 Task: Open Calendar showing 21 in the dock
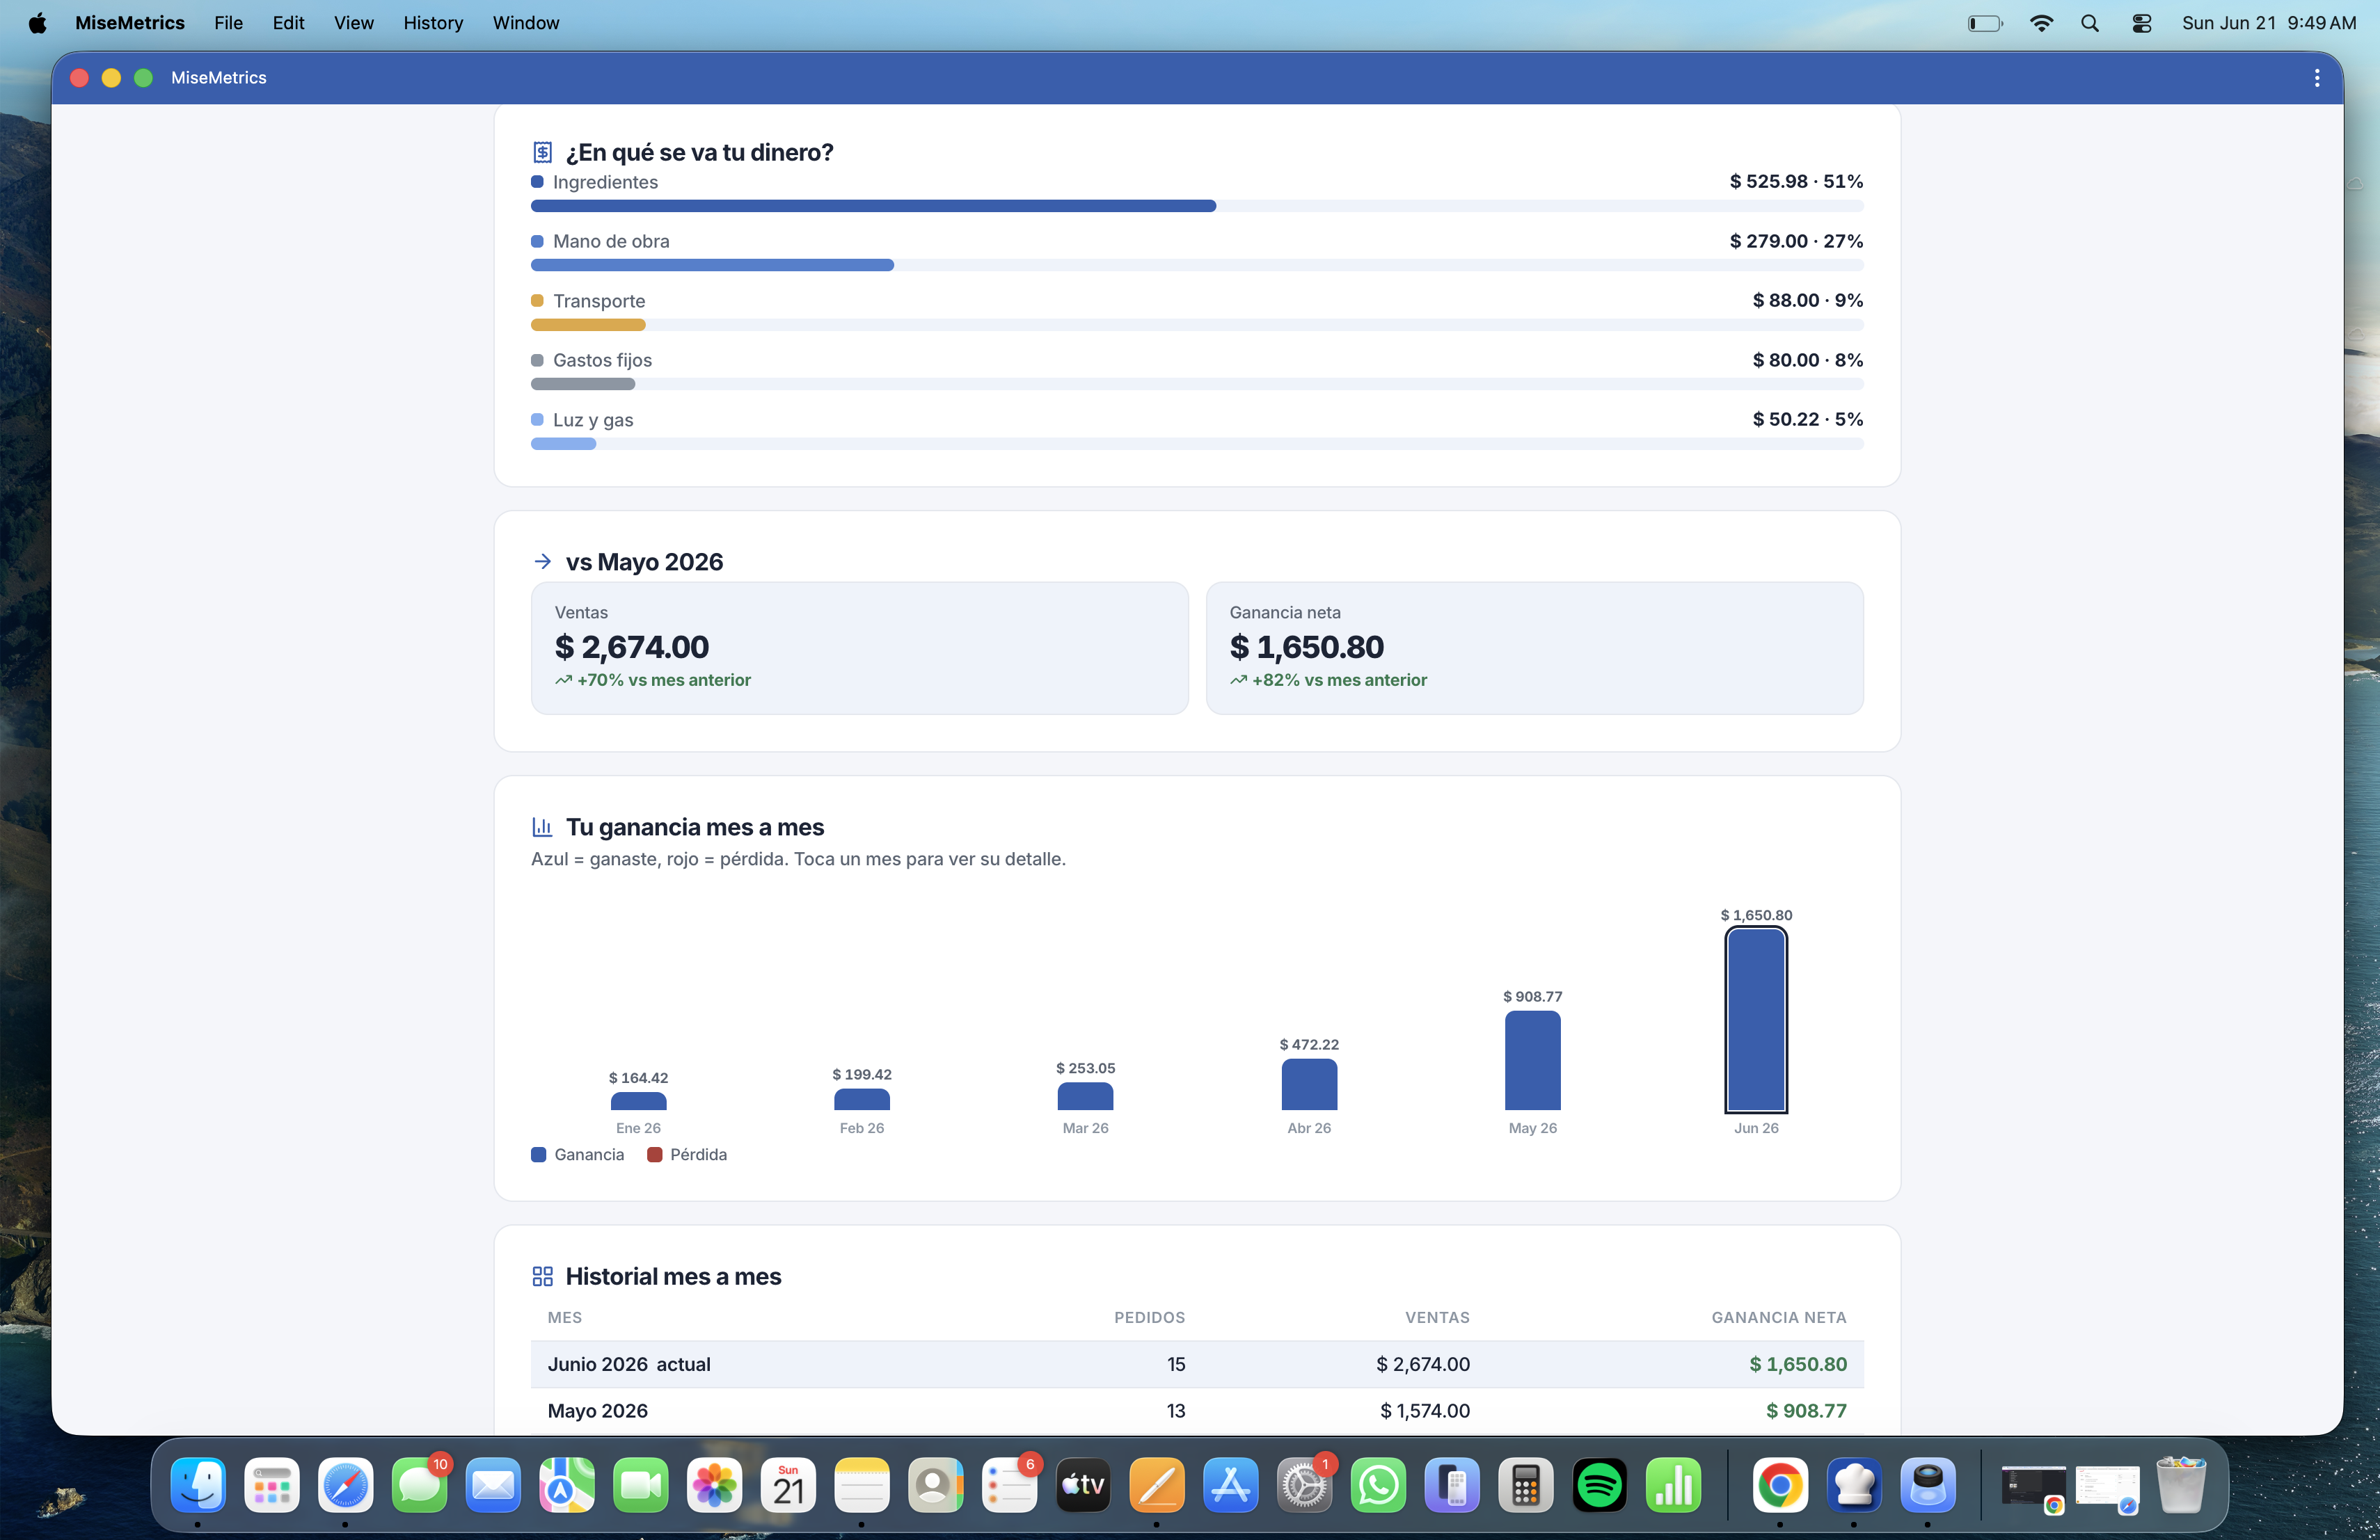[x=788, y=1485]
